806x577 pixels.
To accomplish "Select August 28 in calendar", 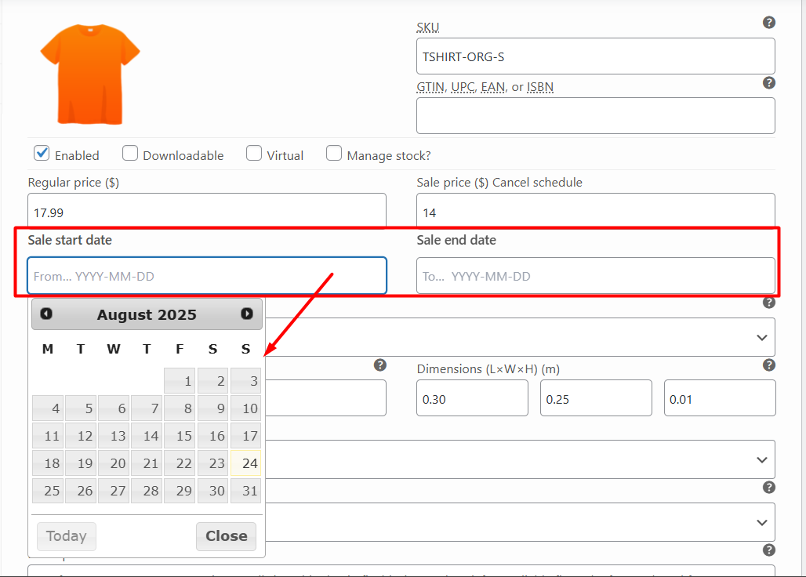I will coord(147,491).
